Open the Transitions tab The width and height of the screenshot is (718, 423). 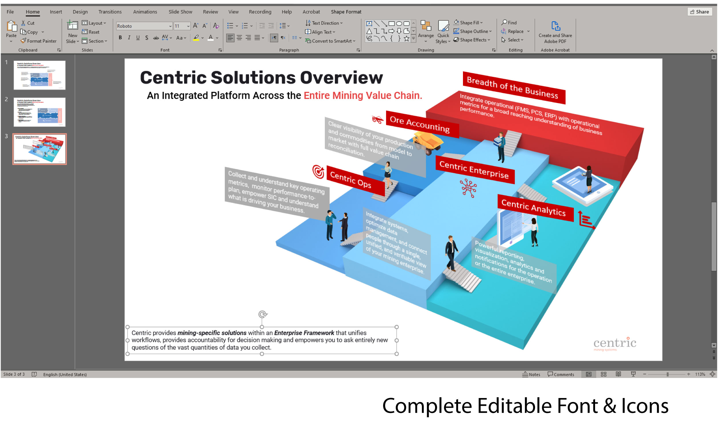110,12
